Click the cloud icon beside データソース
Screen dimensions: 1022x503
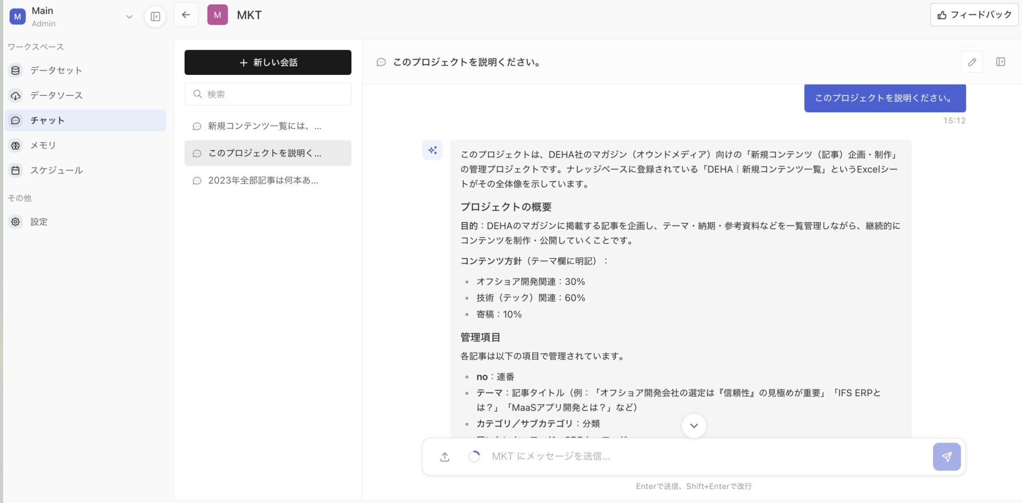(x=16, y=95)
